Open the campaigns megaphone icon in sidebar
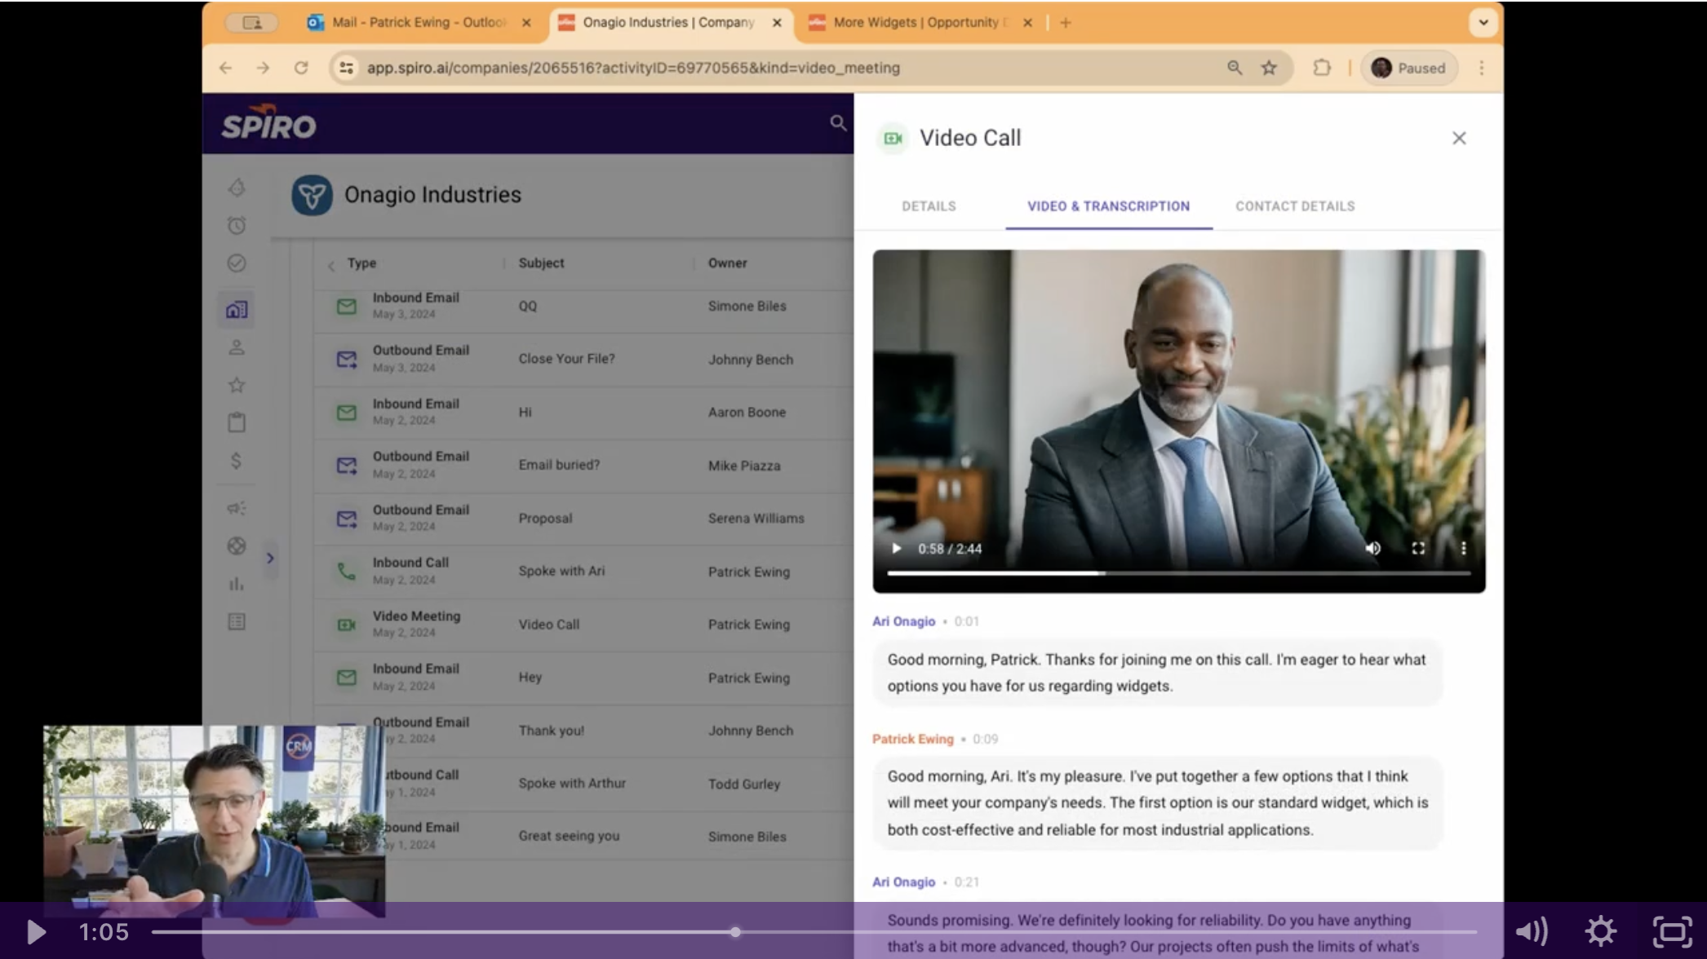The width and height of the screenshot is (1707, 959). (x=237, y=508)
